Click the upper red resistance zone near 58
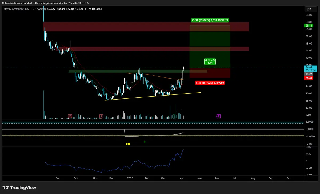320x194 pixels. [x=146, y=27]
